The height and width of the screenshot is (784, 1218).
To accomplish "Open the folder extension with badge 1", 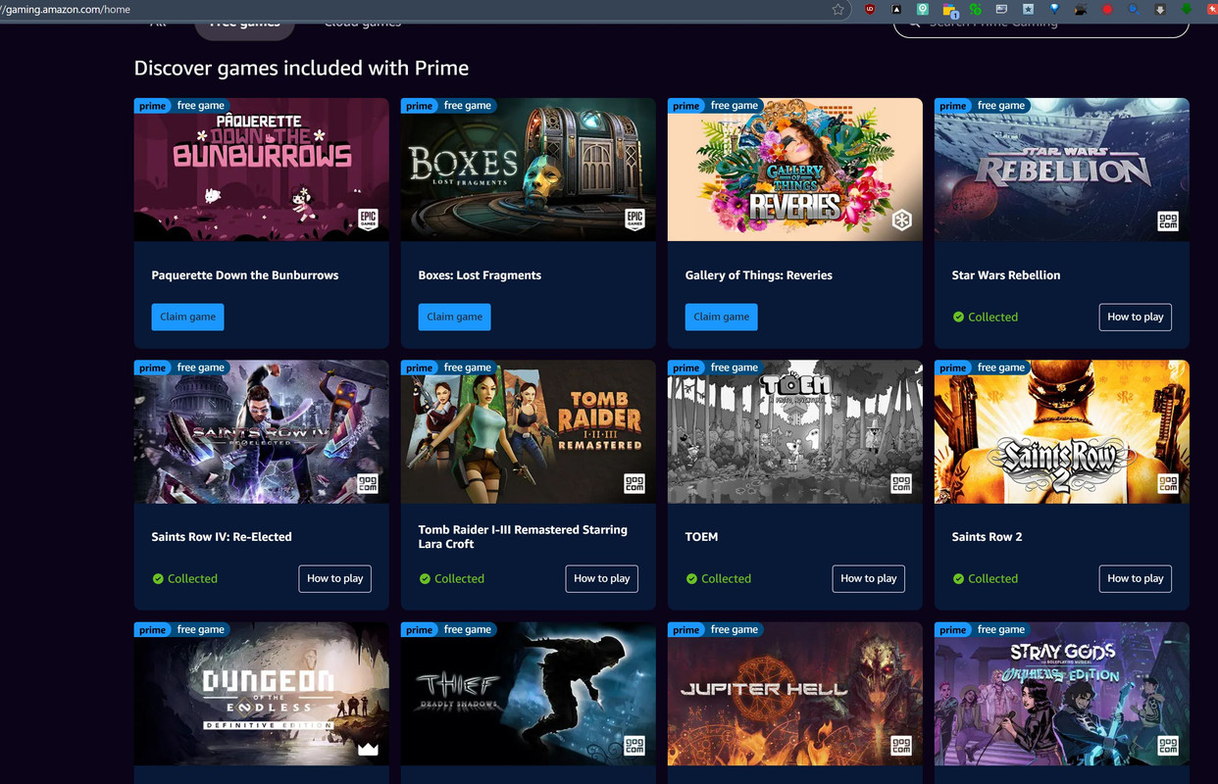I will [x=949, y=10].
